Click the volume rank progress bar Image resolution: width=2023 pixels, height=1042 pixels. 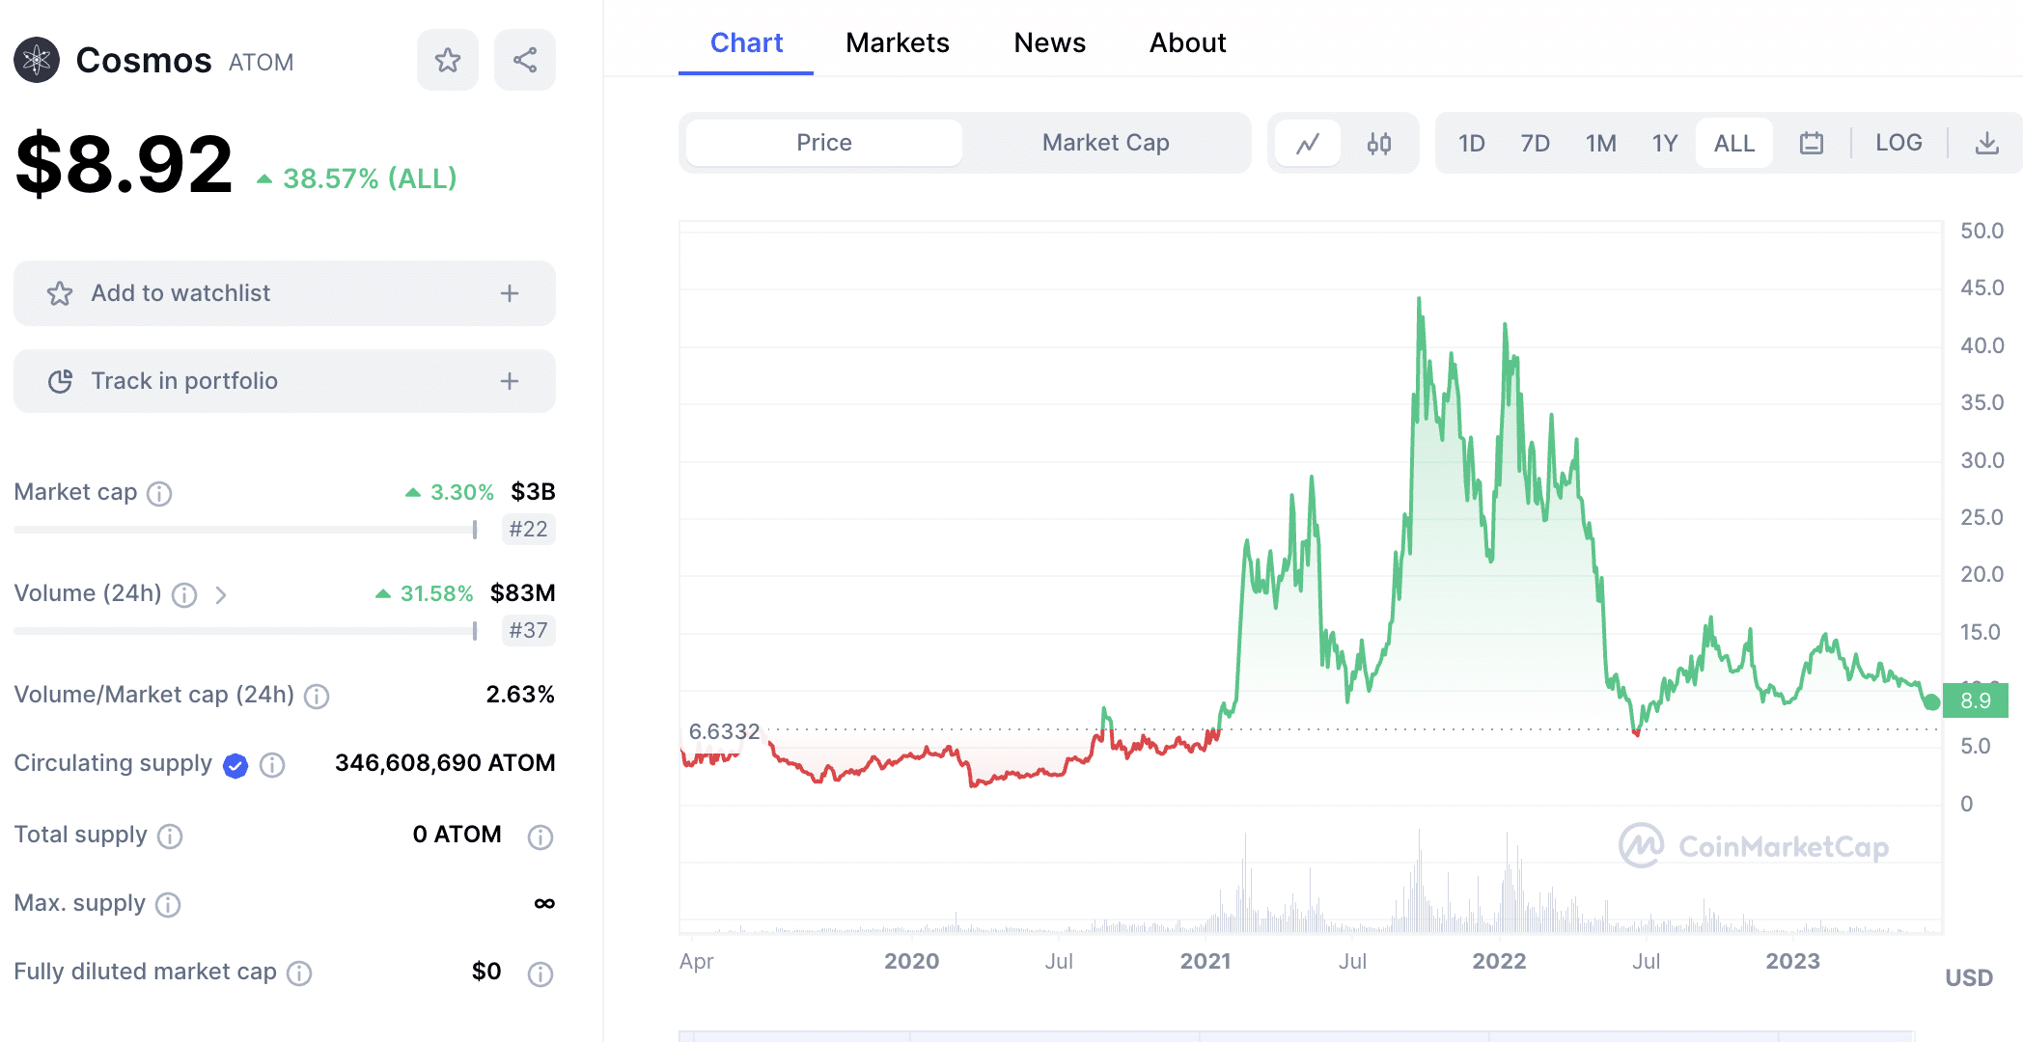[245, 631]
